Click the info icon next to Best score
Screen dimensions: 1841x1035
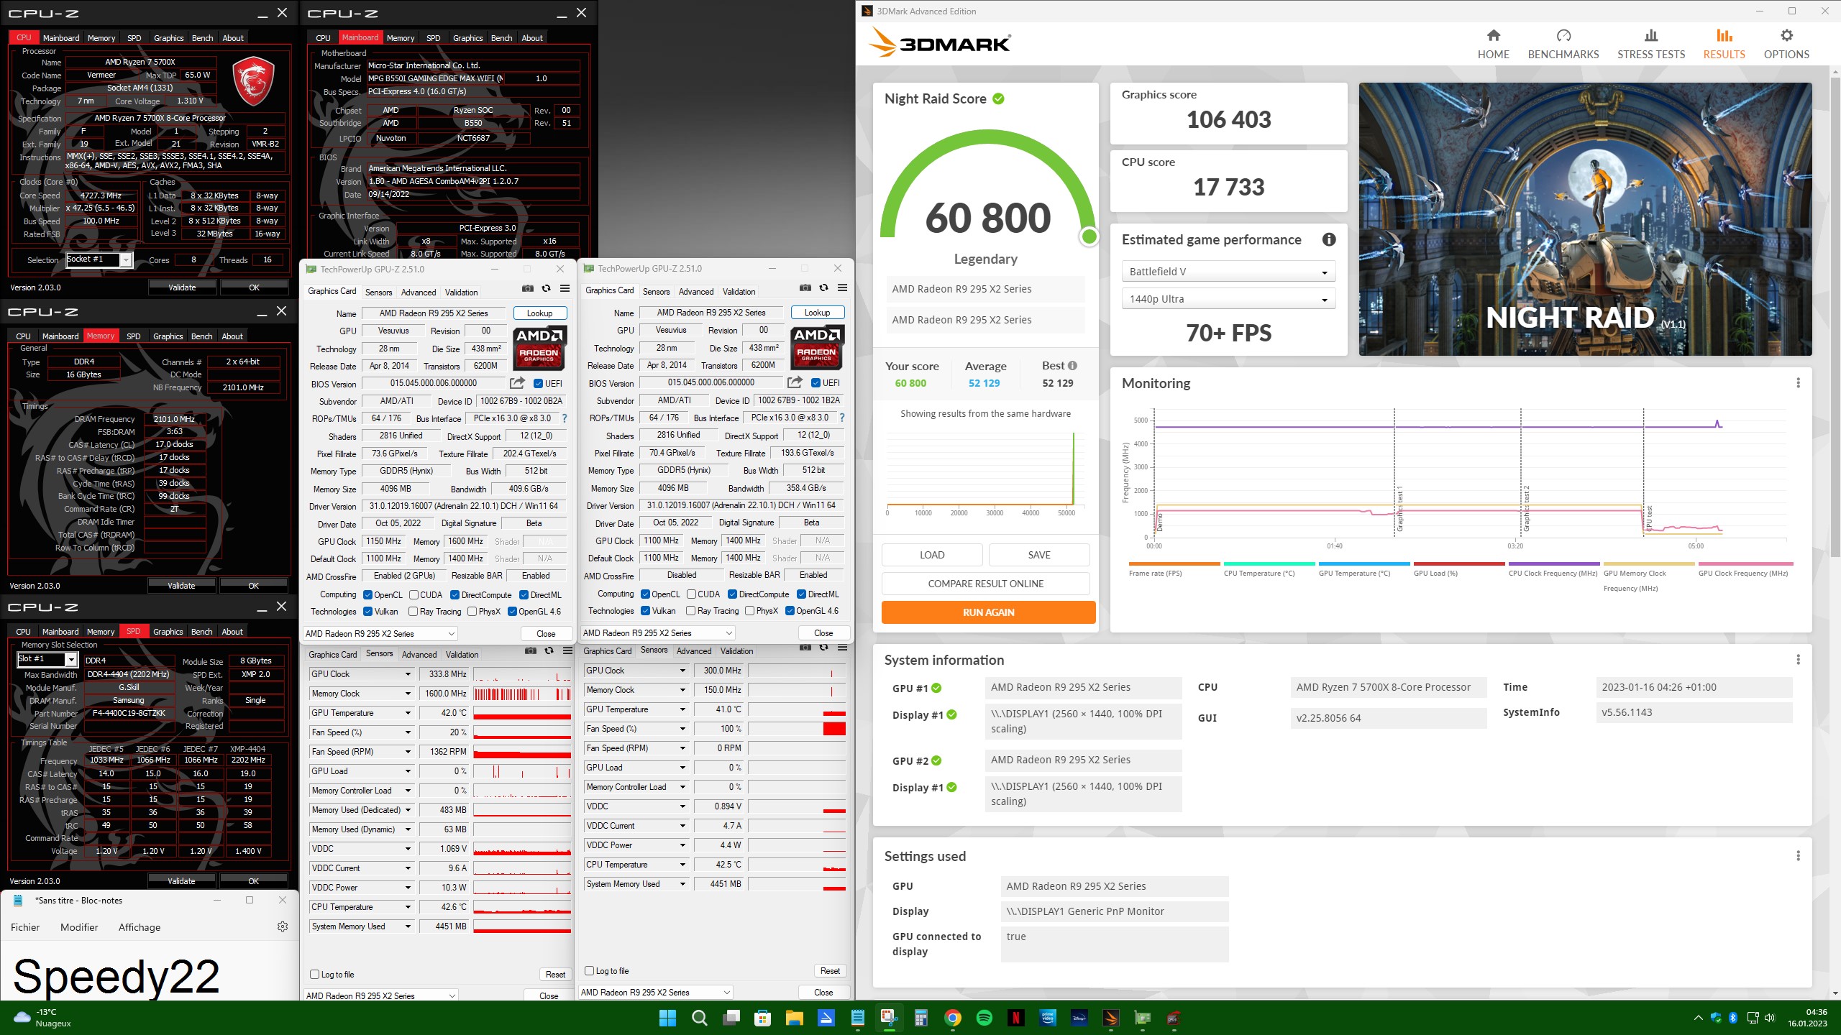click(1072, 365)
